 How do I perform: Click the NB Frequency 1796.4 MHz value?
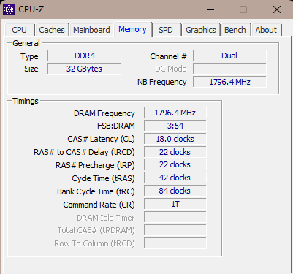coord(229,82)
